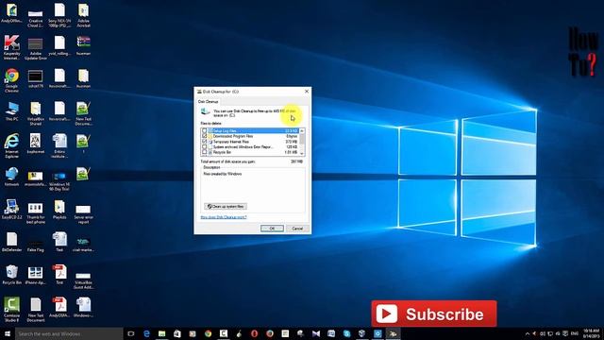Show hidden system tray icons
Viewport: 604px width, 340px height.
(x=528, y=333)
